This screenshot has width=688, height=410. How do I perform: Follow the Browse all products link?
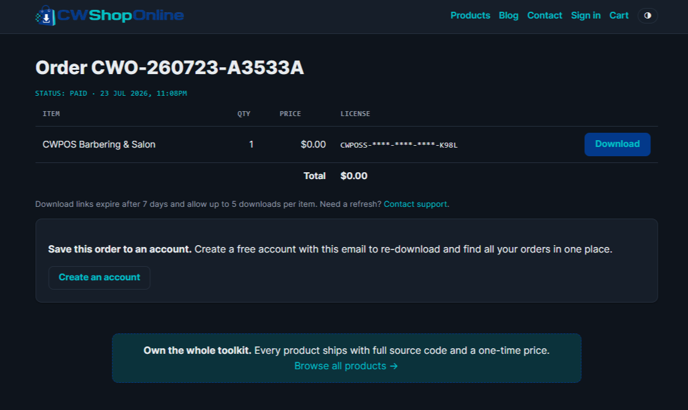click(346, 366)
